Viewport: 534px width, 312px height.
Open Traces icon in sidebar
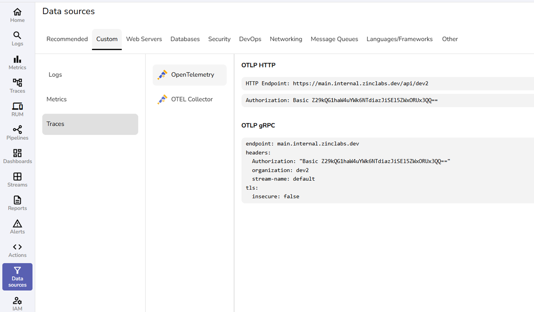[17, 83]
